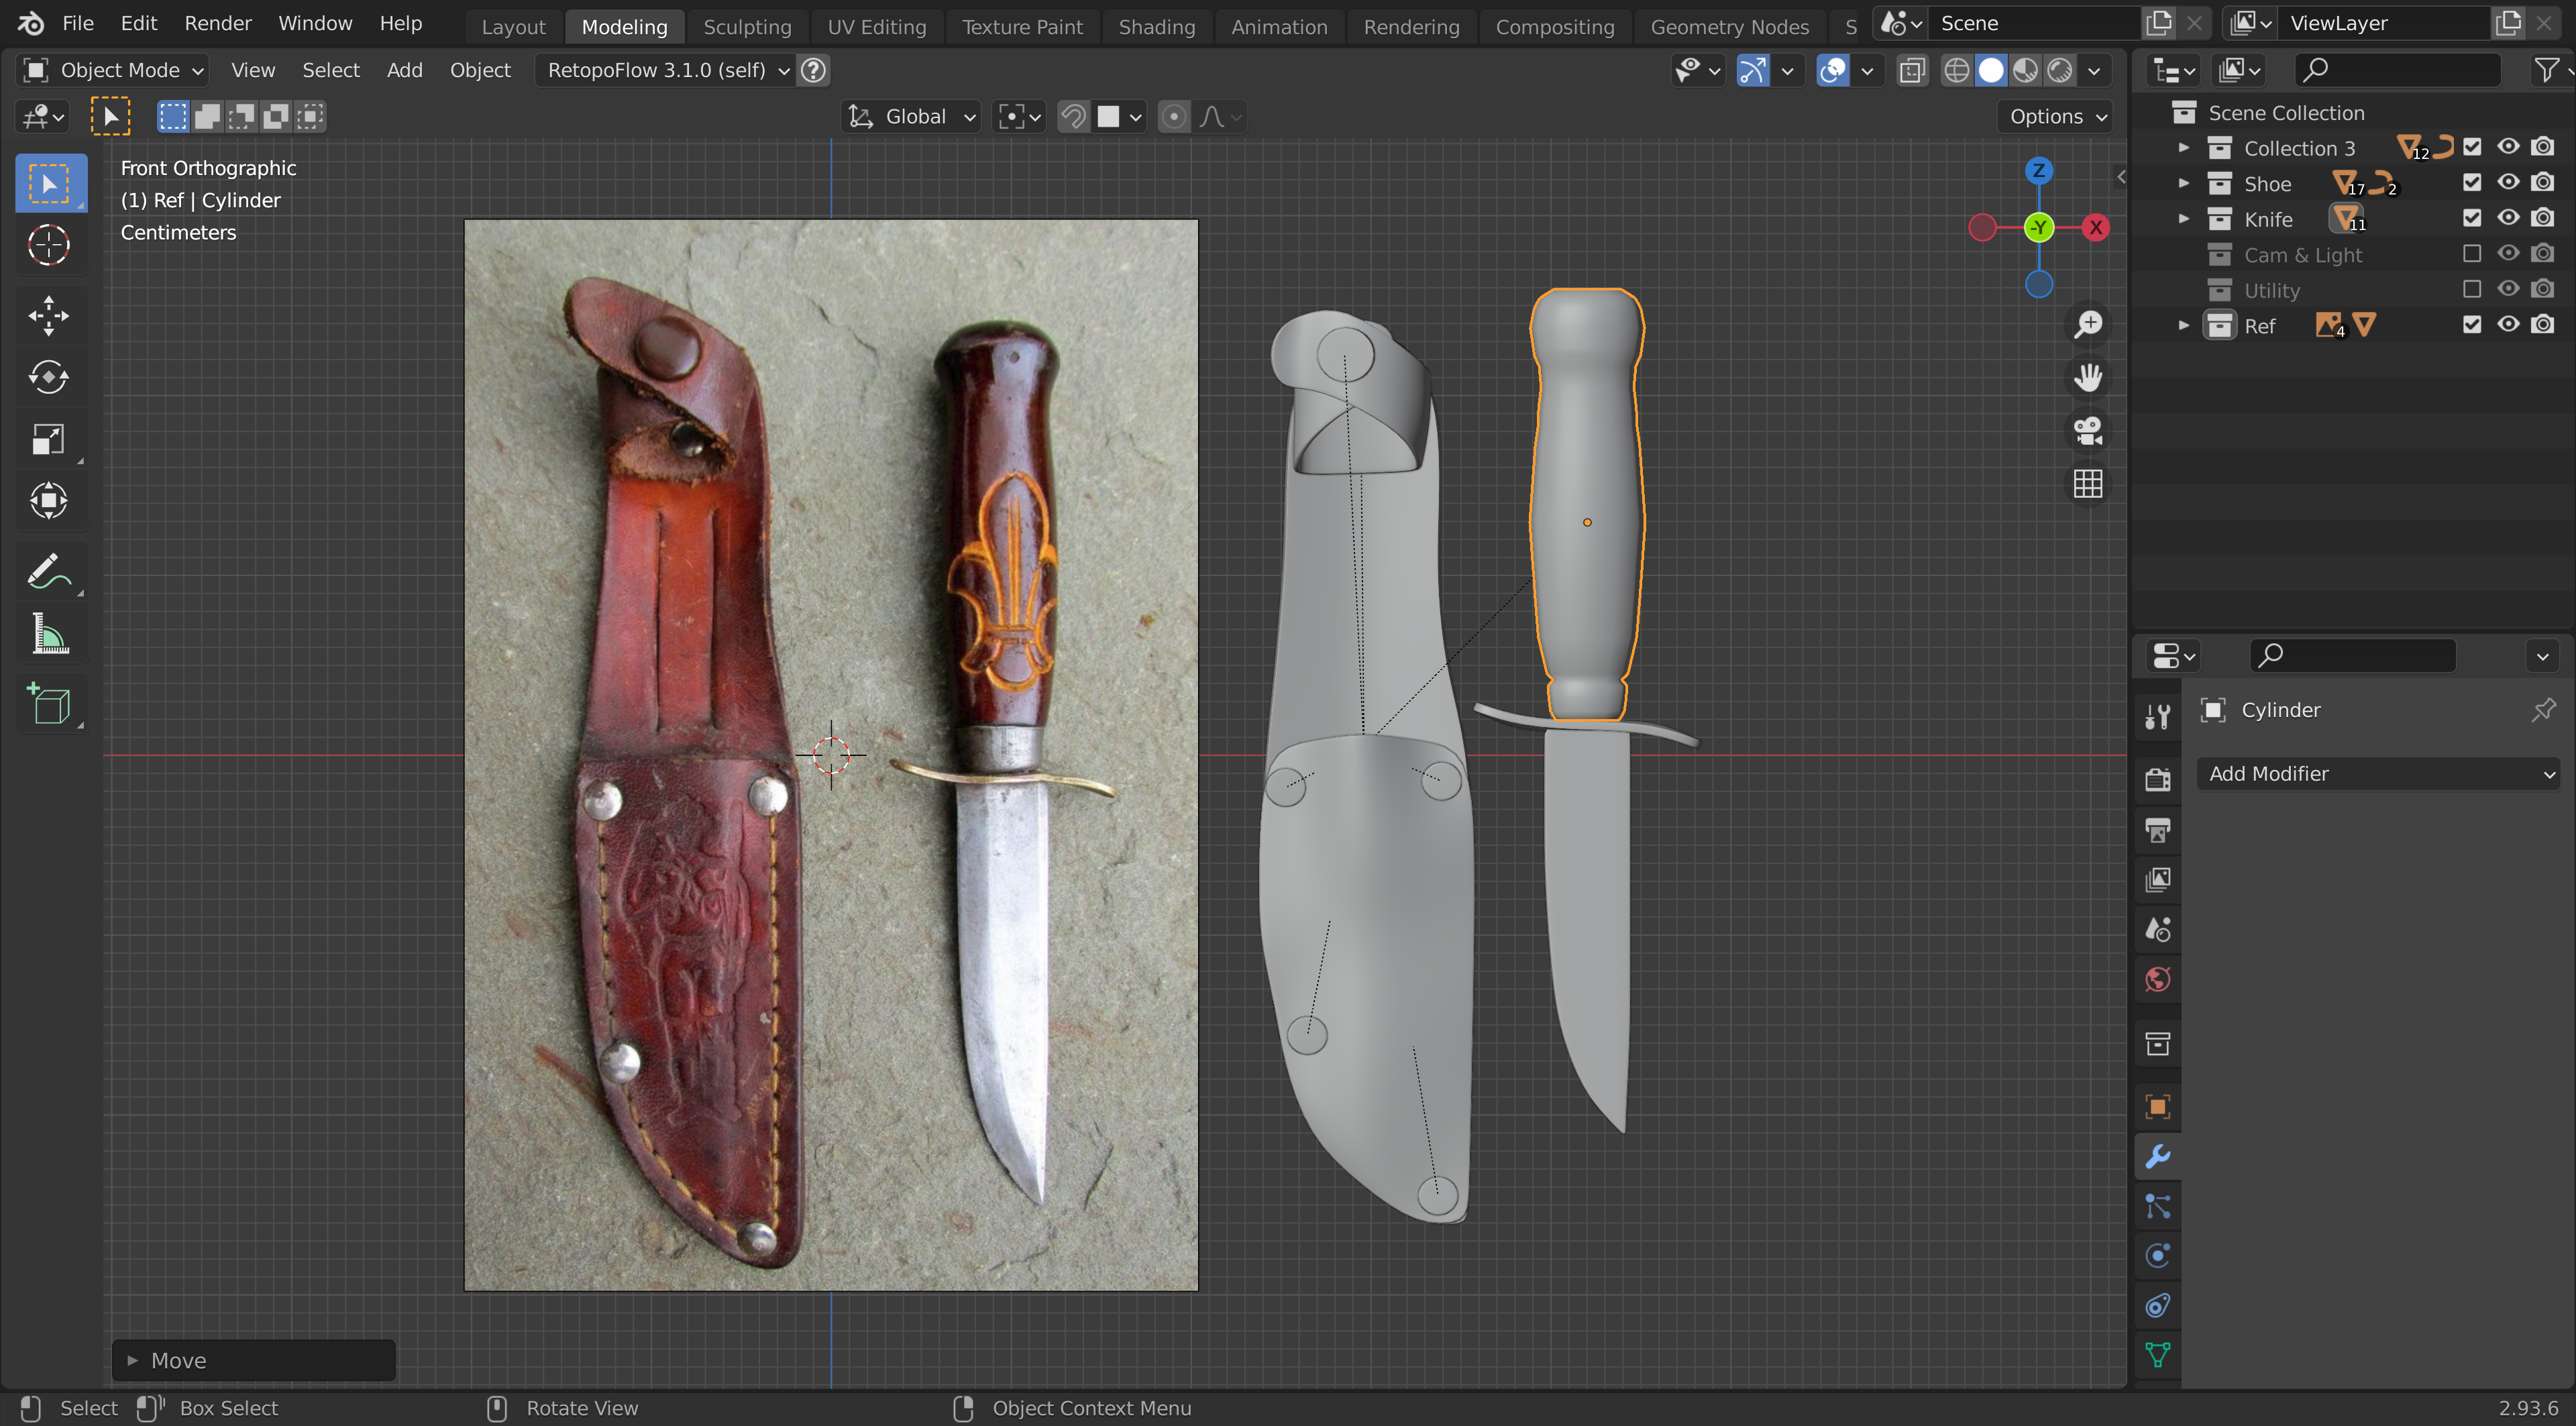Enable the Utility collection checkbox
Viewport: 2576px width, 1426px height.
2472,290
